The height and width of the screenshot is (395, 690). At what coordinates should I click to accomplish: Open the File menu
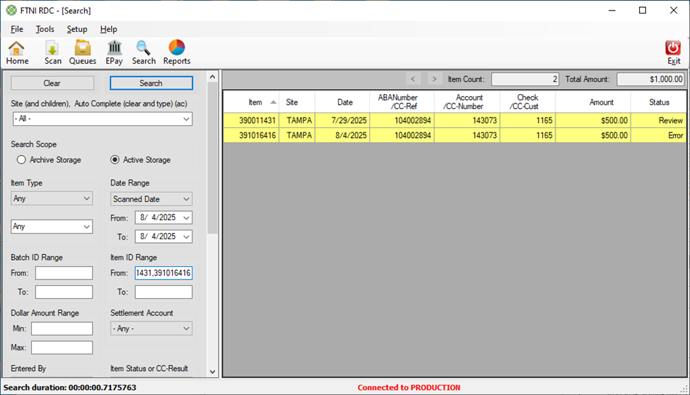(17, 29)
